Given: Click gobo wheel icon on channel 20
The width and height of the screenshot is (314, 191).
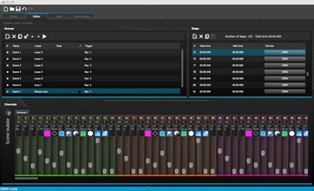Looking at the screenshot, I should coord(155,134).
